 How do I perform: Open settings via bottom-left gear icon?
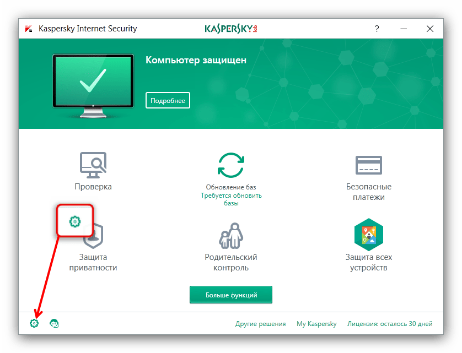[34, 323]
